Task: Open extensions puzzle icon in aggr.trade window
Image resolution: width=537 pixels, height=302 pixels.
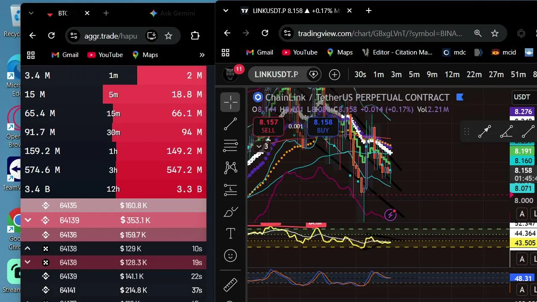Action: [x=195, y=36]
